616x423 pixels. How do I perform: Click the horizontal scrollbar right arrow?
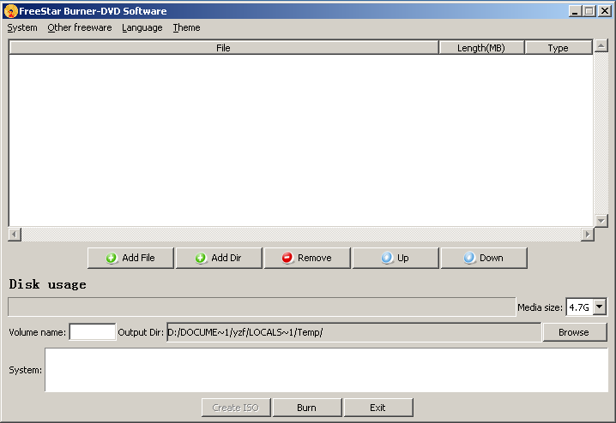588,235
